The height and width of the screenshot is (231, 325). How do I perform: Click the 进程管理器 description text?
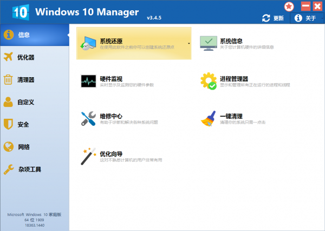(255, 85)
